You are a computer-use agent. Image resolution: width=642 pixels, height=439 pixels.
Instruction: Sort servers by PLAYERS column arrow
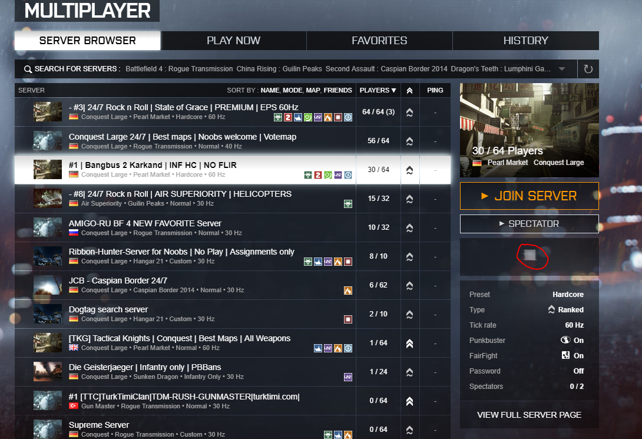394,91
